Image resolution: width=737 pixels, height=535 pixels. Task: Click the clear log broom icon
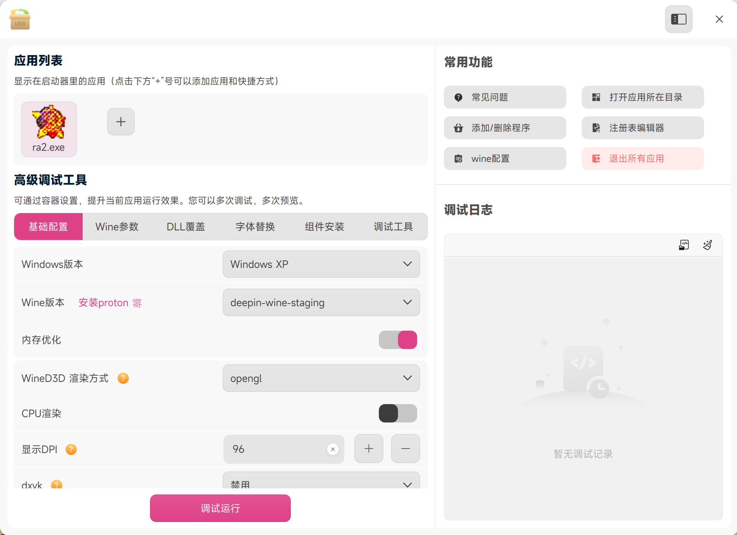coord(708,245)
